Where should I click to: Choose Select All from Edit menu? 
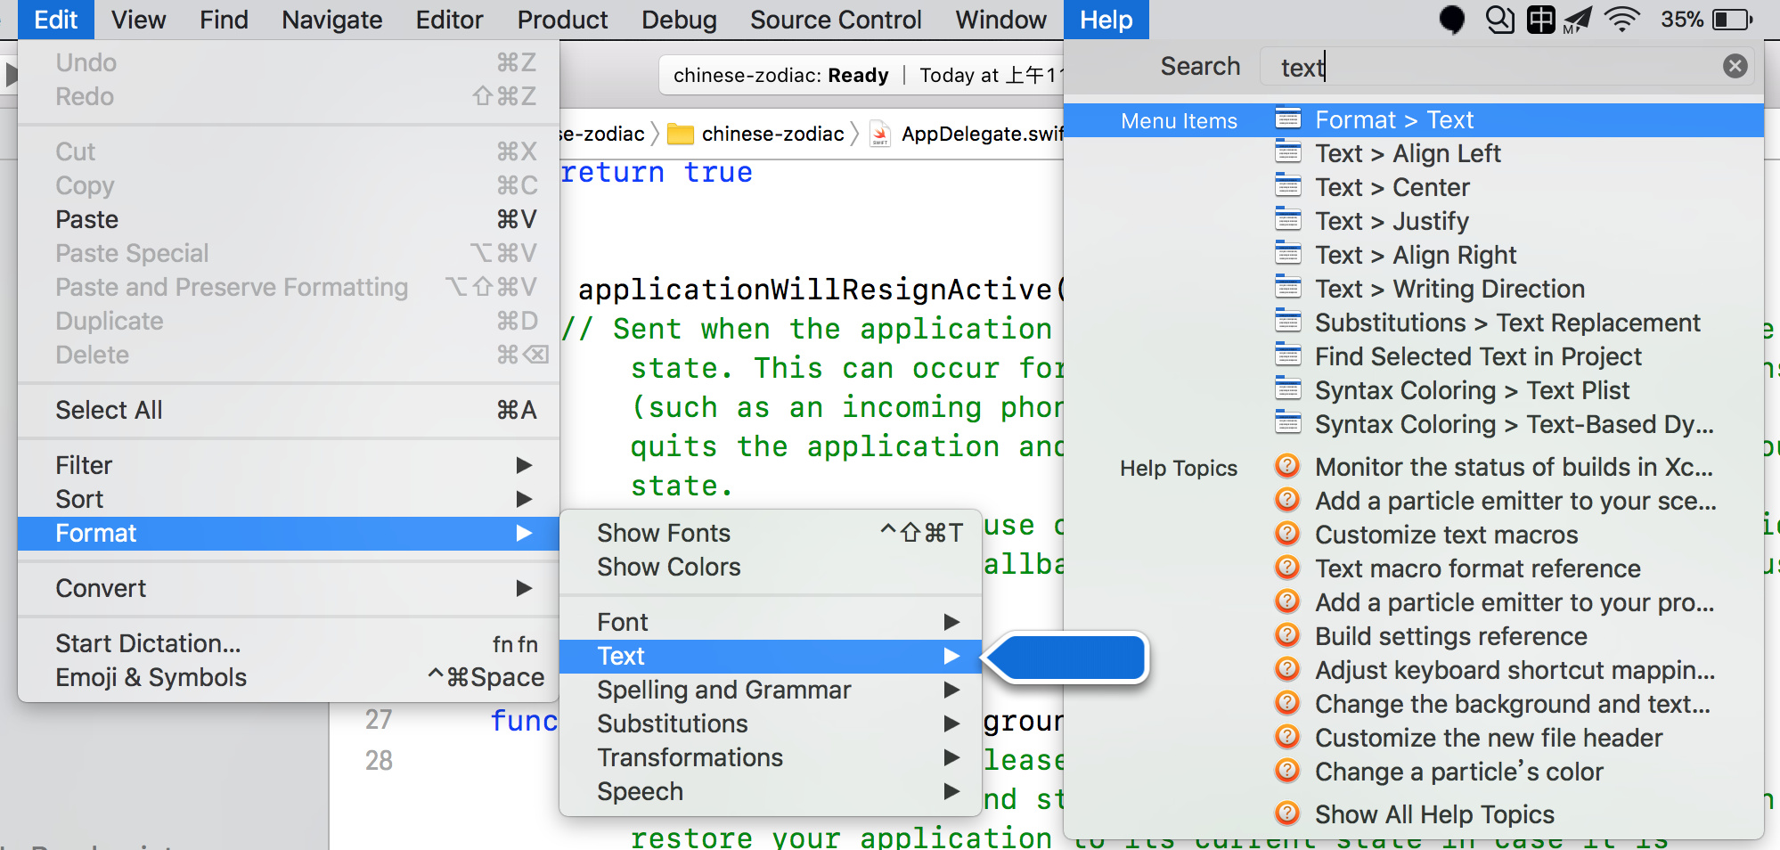click(289, 410)
